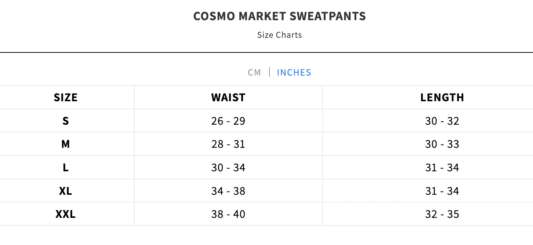Click length value 30 - 32
Image resolution: width=533 pixels, height=245 pixels.
[x=442, y=121]
